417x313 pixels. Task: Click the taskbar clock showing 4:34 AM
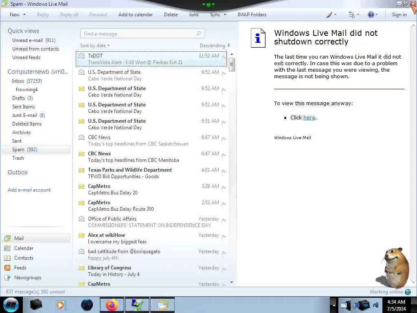396,305
